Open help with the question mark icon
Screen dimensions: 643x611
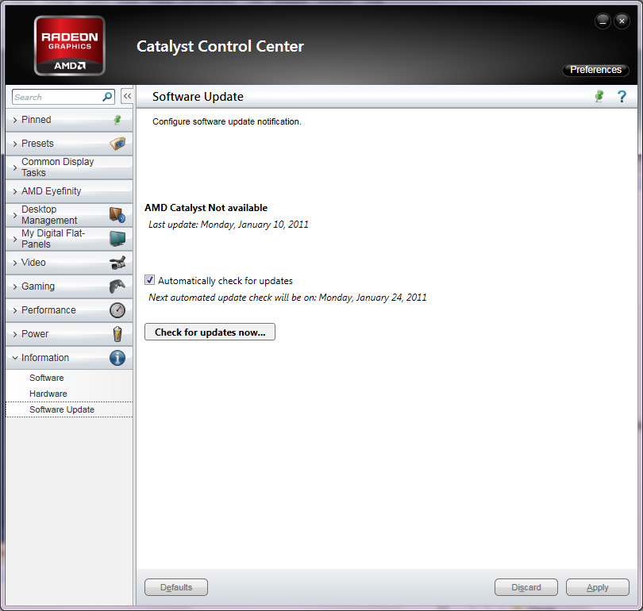click(x=622, y=96)
